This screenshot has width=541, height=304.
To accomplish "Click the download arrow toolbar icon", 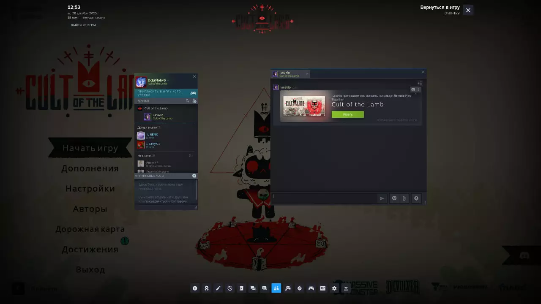I will [x=346, y=288].
